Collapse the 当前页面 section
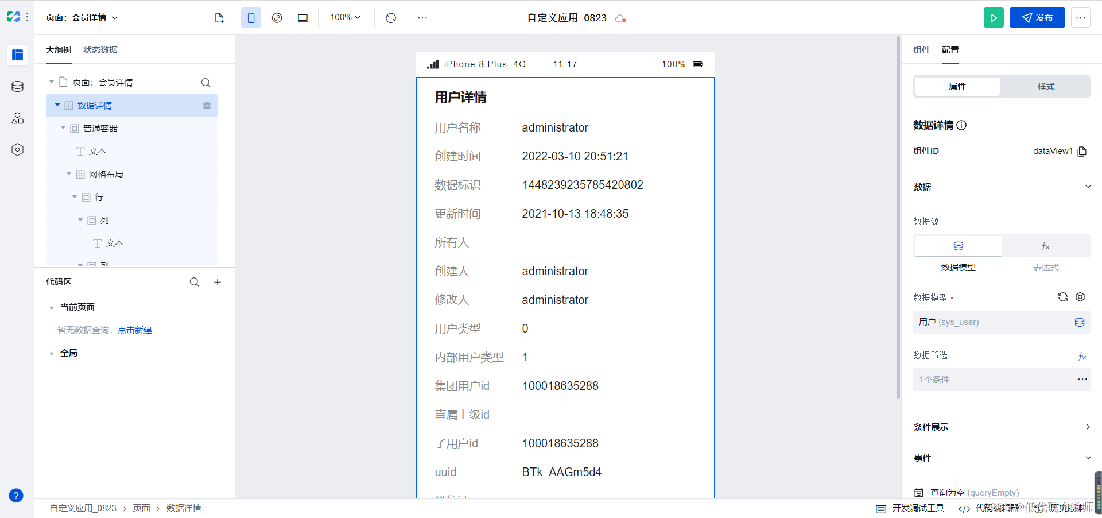The height and width of the screenshot is (518, 1102). pyautogui.click(x=52, y=308)
